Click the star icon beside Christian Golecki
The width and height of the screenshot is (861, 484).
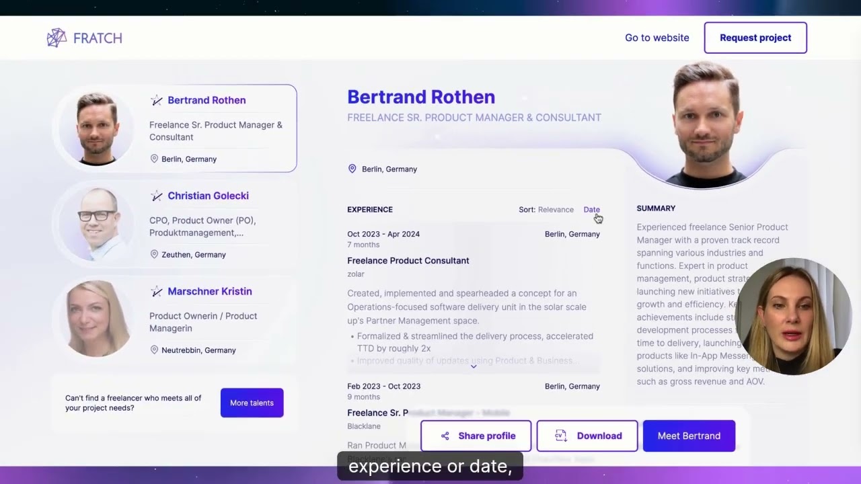(157, 196)
